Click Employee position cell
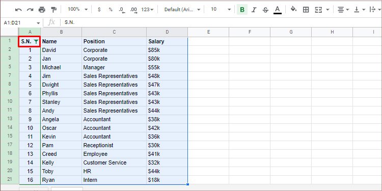The height and width of the screenshot is (191, 382). click(x=114, y=154)
